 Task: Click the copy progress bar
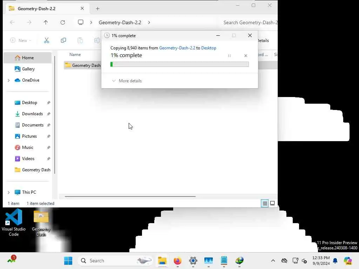tap(179, 64)
